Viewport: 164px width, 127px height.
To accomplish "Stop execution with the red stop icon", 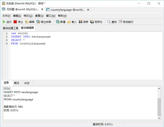I will 15,22.
